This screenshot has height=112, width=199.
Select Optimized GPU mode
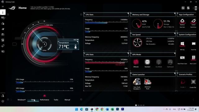click(170, 63)
